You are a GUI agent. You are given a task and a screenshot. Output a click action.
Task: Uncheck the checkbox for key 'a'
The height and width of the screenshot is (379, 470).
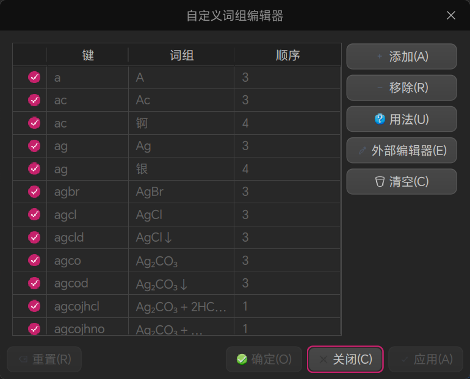34,78
